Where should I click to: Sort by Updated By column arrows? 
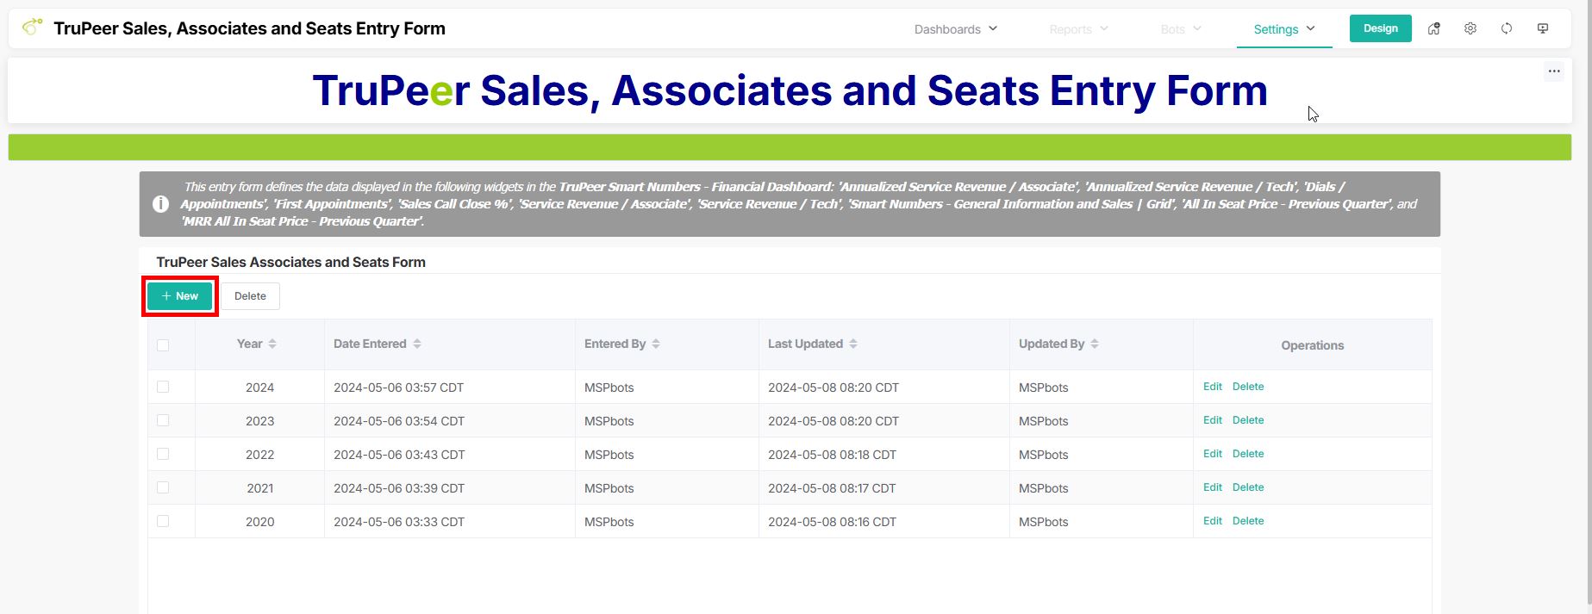click(1095, 344)
